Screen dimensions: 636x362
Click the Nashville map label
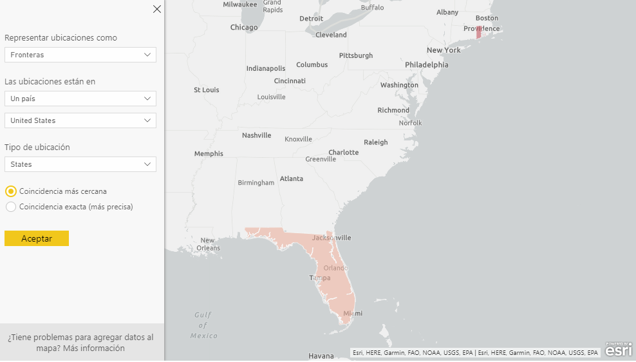pos(256,135)
